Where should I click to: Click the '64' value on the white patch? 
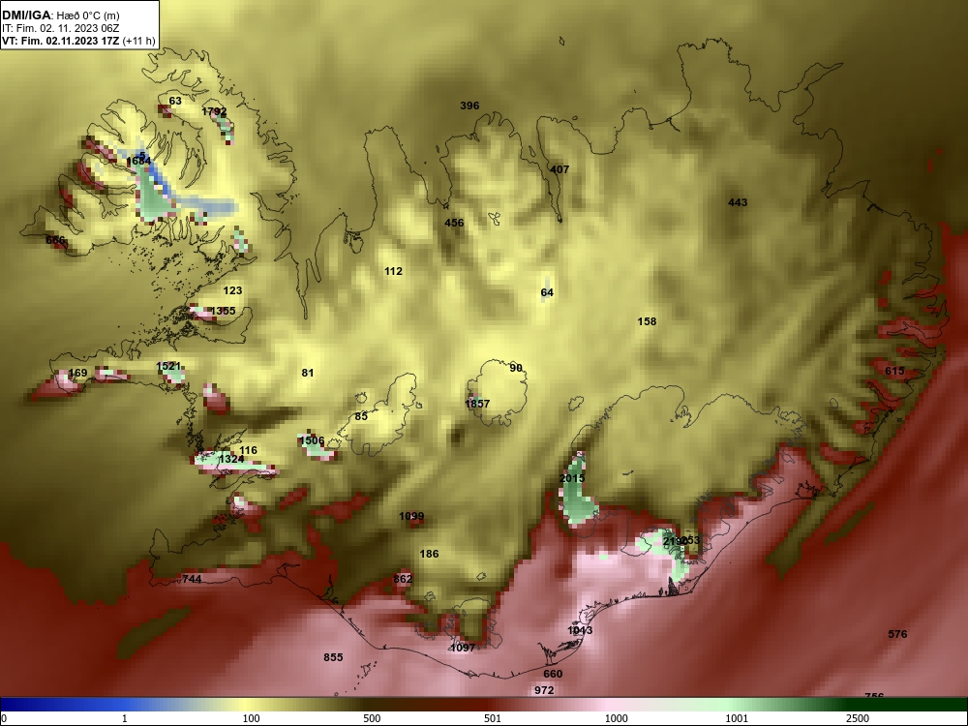tap(547, 292)
